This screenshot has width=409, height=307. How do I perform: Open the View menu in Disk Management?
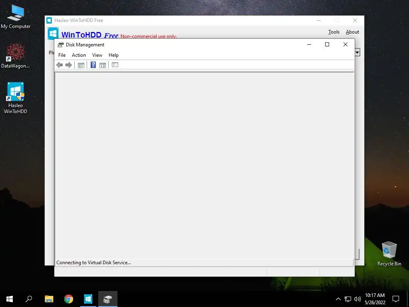tap(97, 55)
